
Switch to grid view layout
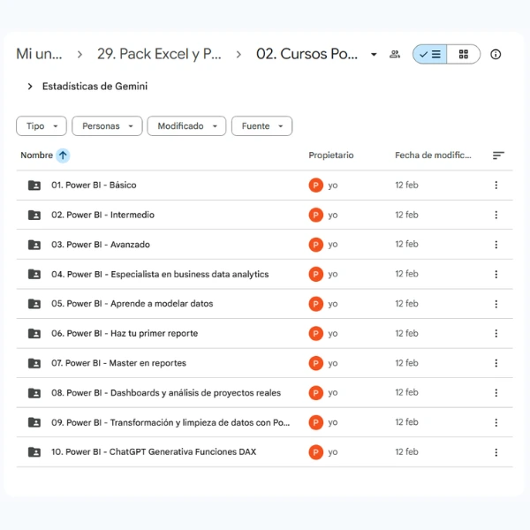(x=464, y=54)
